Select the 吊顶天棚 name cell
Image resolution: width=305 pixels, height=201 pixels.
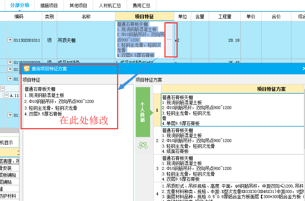click(x=86, y=40)
